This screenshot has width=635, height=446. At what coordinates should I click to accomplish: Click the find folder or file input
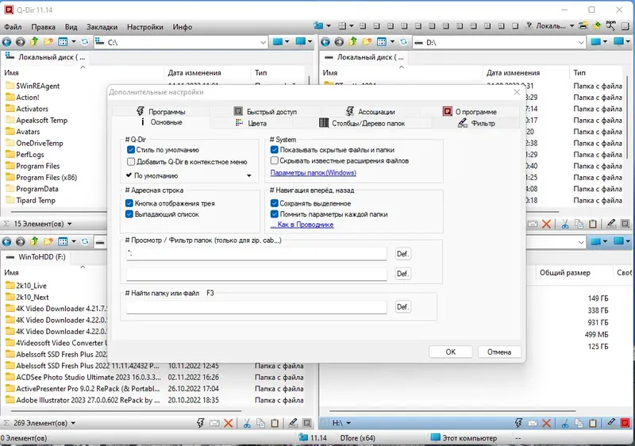(256, 307)
